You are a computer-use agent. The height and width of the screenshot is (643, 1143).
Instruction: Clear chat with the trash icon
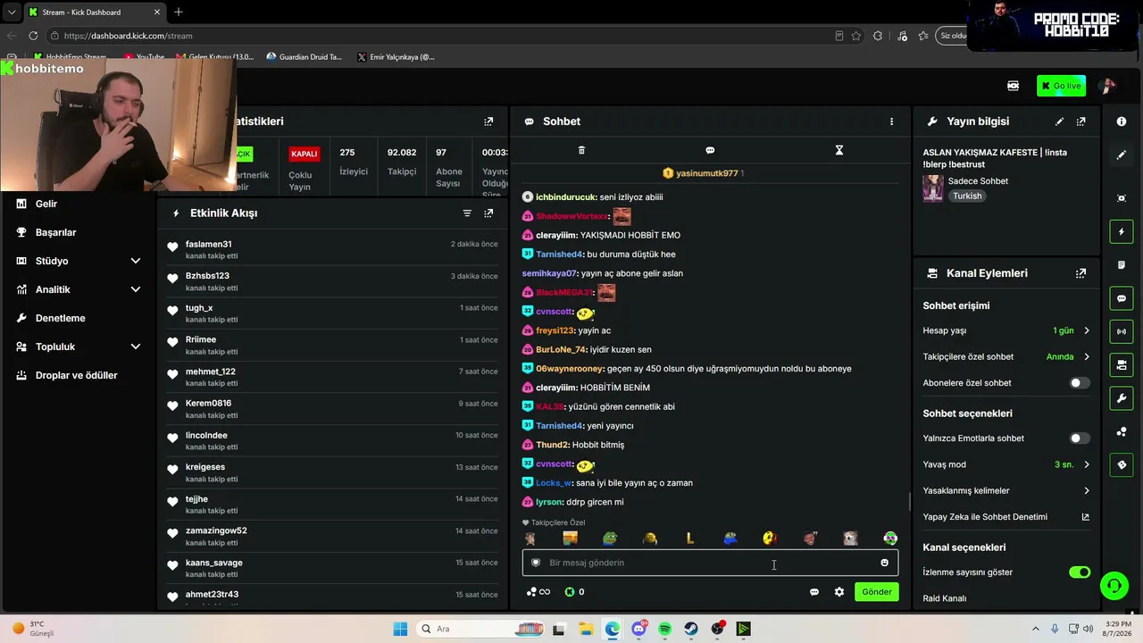pyautogui.click(x=581, y=150)
